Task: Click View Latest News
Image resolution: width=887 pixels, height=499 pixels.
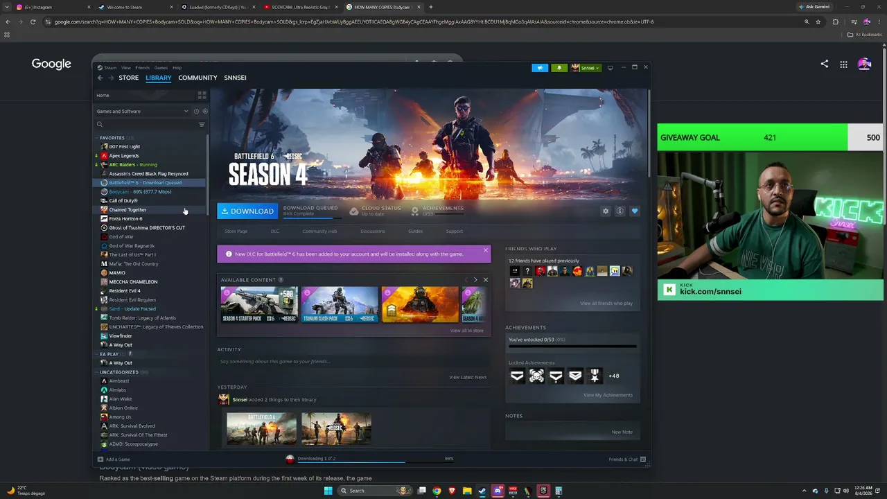Action: [x=468, y=377]
